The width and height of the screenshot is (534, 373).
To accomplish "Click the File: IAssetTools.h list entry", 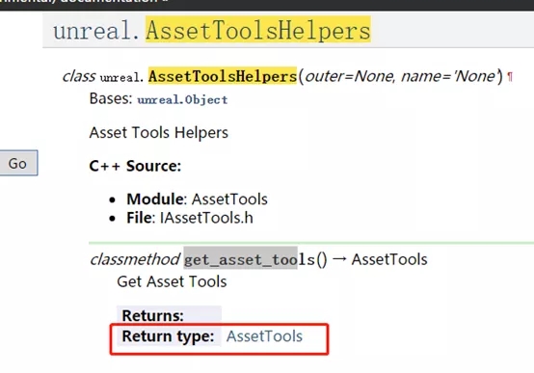I will (x=190, y=218).
